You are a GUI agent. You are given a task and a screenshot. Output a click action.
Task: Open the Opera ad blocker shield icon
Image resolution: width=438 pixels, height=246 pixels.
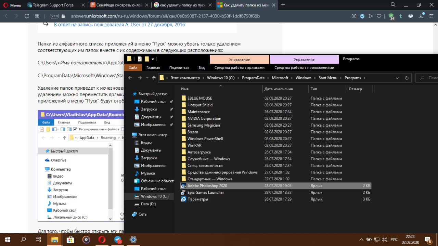point(362,16)
